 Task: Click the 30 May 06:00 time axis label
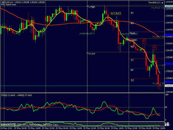pos(145,128)
